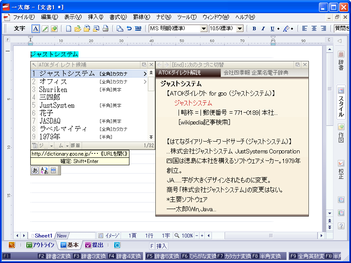Select the text input mode A icon
351x263 pixels.
(x=36, y=28)
